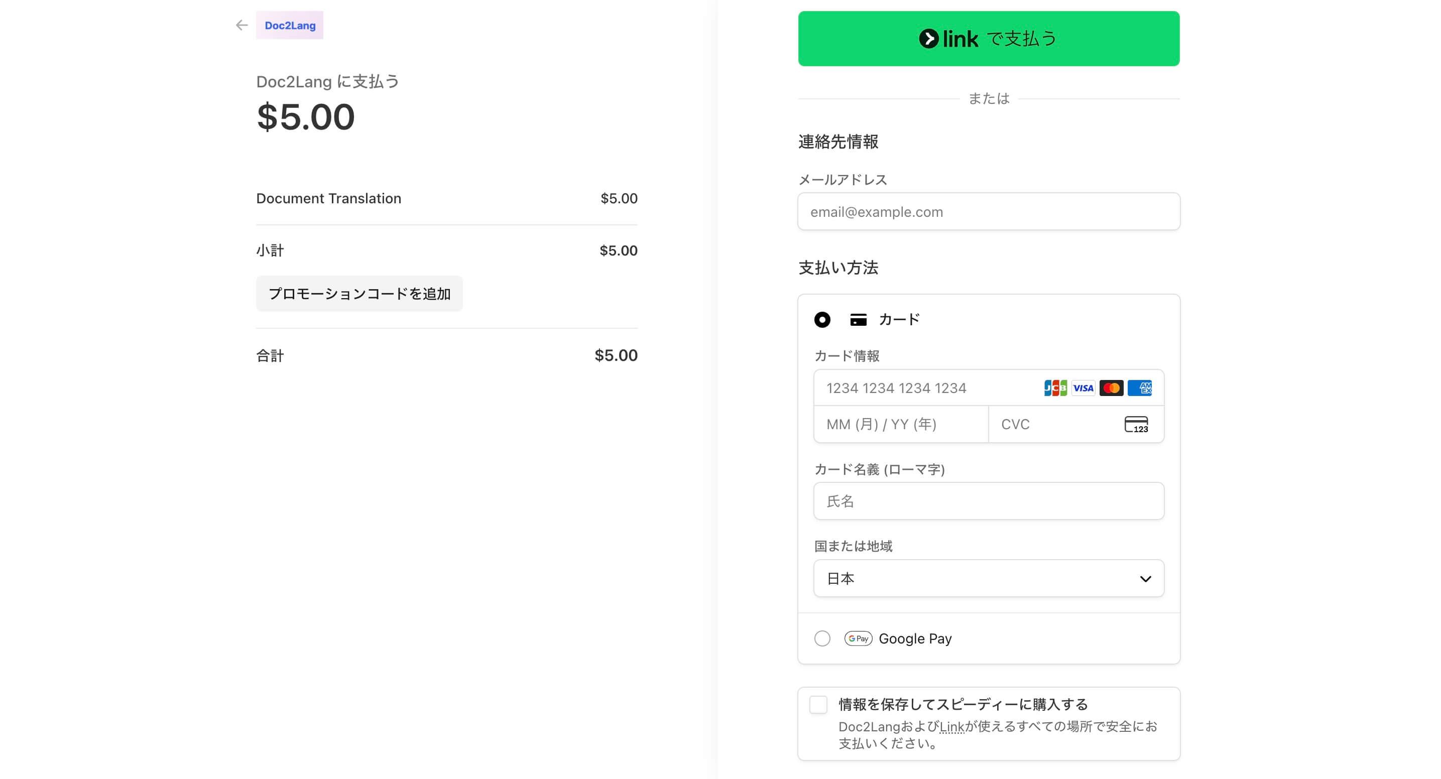Click the email@example.com input field

point(988,211)
